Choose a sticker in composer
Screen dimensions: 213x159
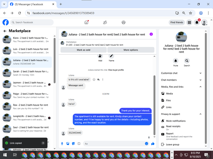pyautogui.click(x=73, y=144)
